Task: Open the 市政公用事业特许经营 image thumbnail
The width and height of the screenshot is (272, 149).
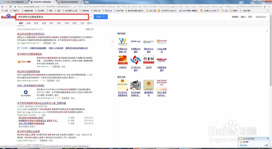Action: coord(162,85)
